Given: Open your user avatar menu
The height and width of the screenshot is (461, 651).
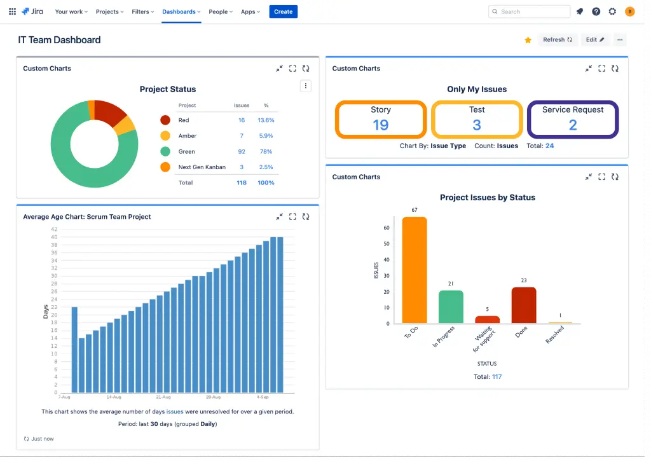Looking at the screenshot, I should pos(630,11).
